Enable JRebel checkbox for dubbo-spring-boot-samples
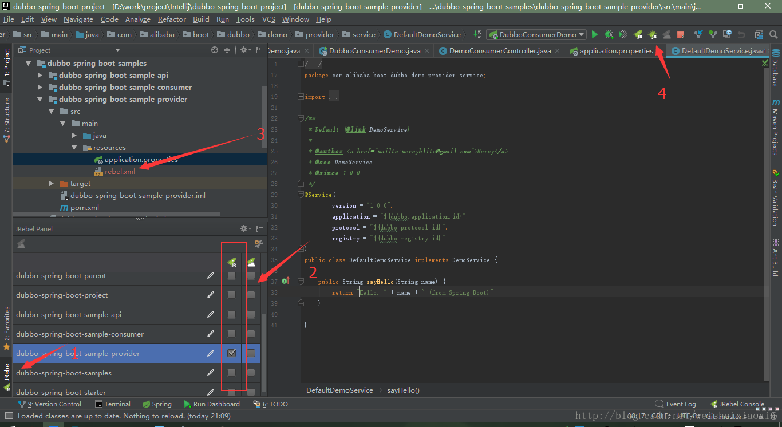This screenshot has height=427, width=782. click(231, 373)
